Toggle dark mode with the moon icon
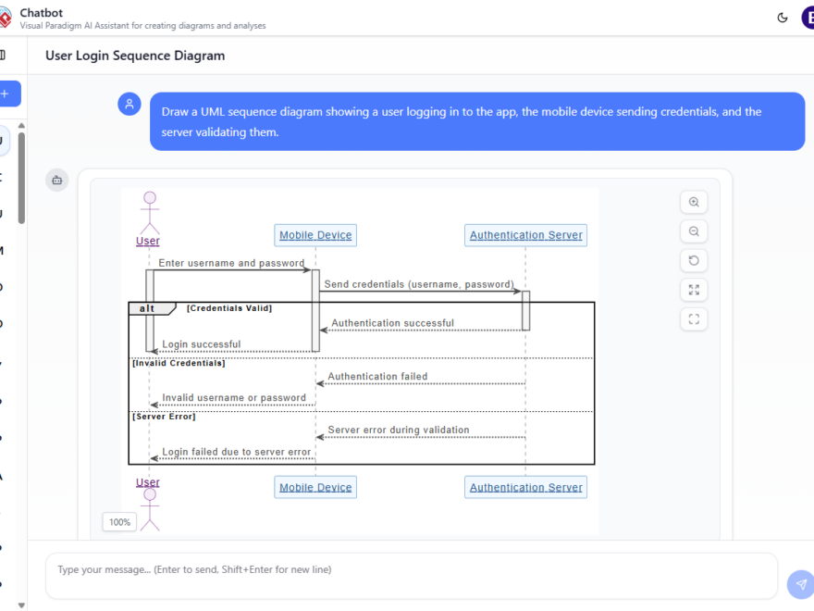The height and width of the screenshot is (611, 814). tap(782, 17)
